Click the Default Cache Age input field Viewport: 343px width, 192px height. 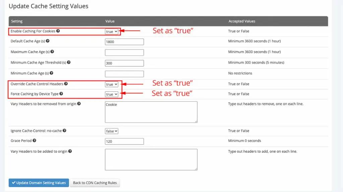click(124, 42)
